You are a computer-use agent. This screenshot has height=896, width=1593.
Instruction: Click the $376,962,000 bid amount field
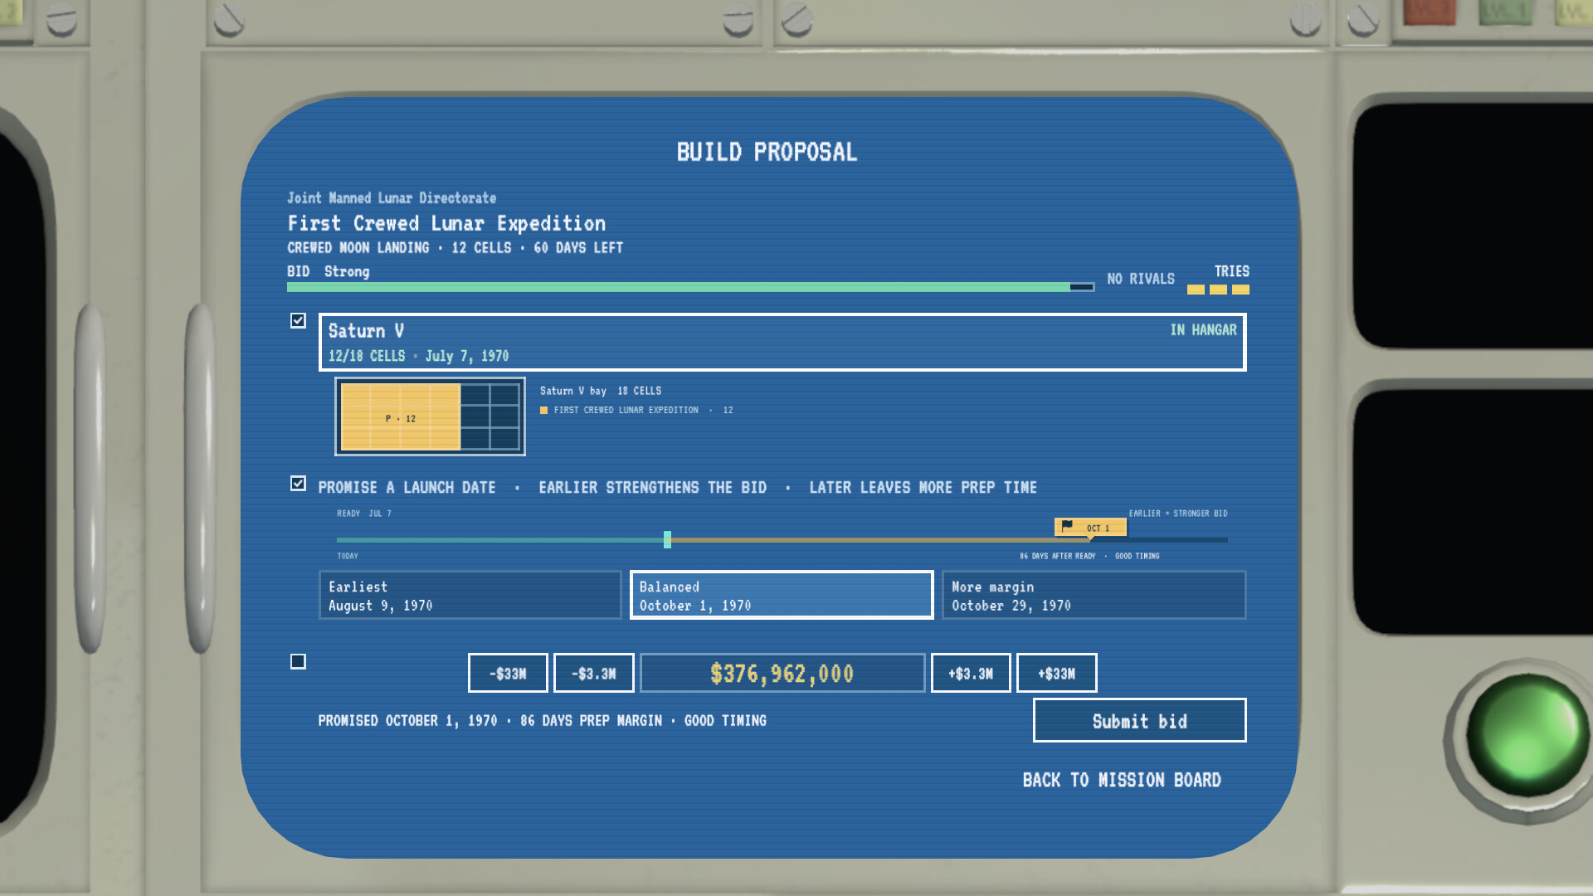click(x=782, y=673)
